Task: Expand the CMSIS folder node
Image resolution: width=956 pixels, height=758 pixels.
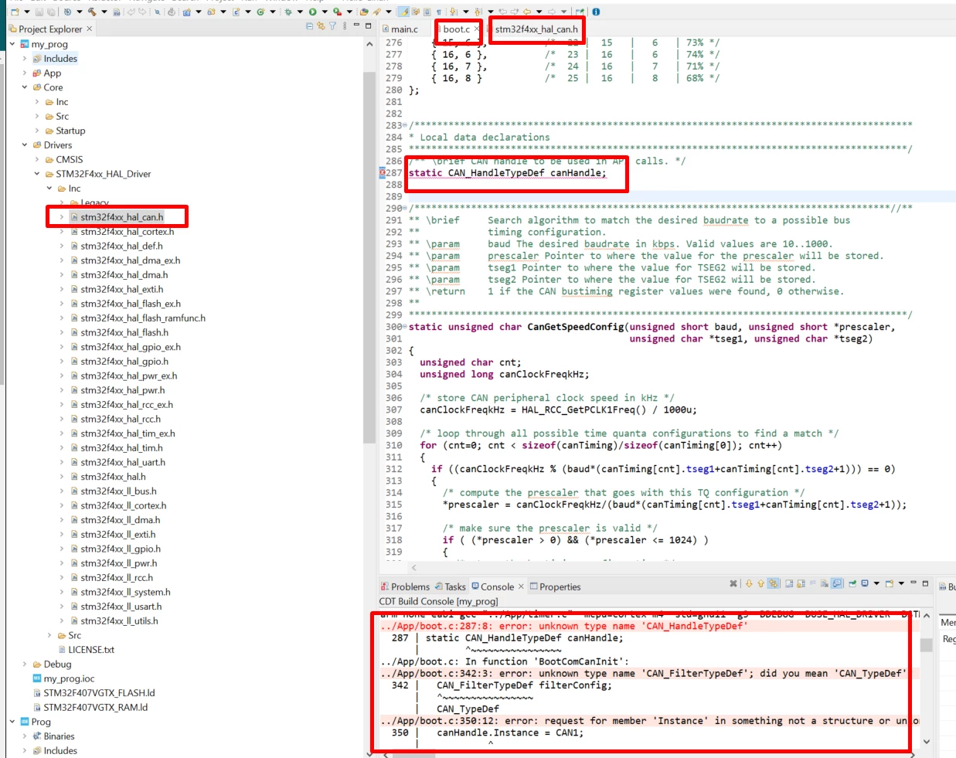Action: (37, 160)
